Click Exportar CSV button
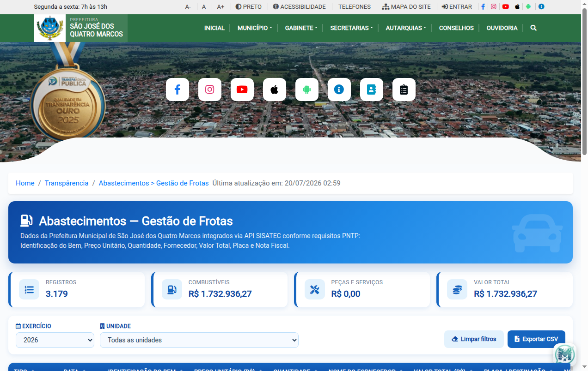Image resolution: width=588 pixels, height=371 pixels. pyautogui.click(x=536, y=339)
